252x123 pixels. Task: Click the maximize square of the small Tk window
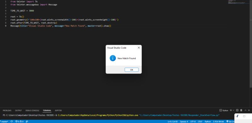[x=244, y=116]
